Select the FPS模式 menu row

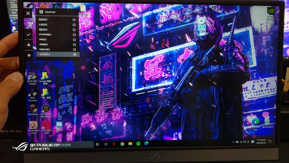(57, 39)
